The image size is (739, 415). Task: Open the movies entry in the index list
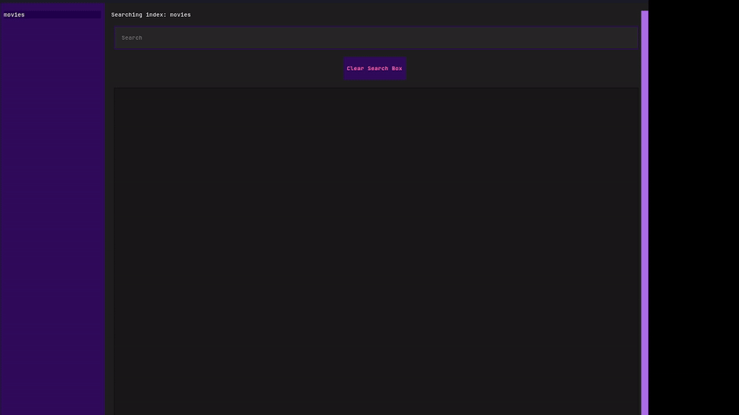[52, 15]
